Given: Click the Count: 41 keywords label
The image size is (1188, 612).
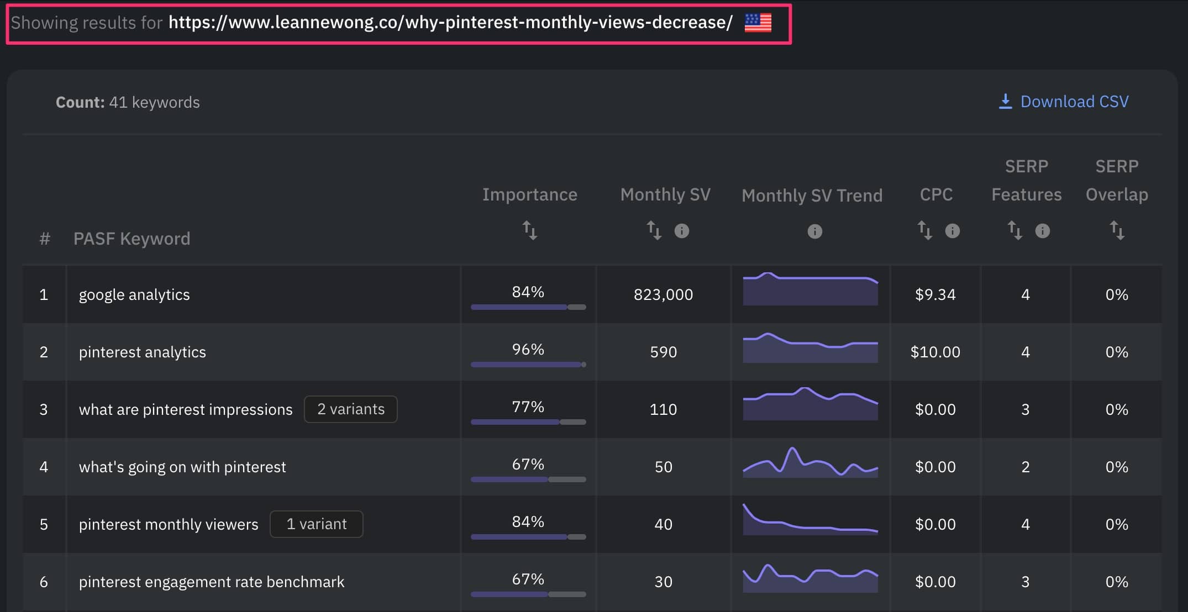Looking at the screenshot, I should [x=128, y=102].
